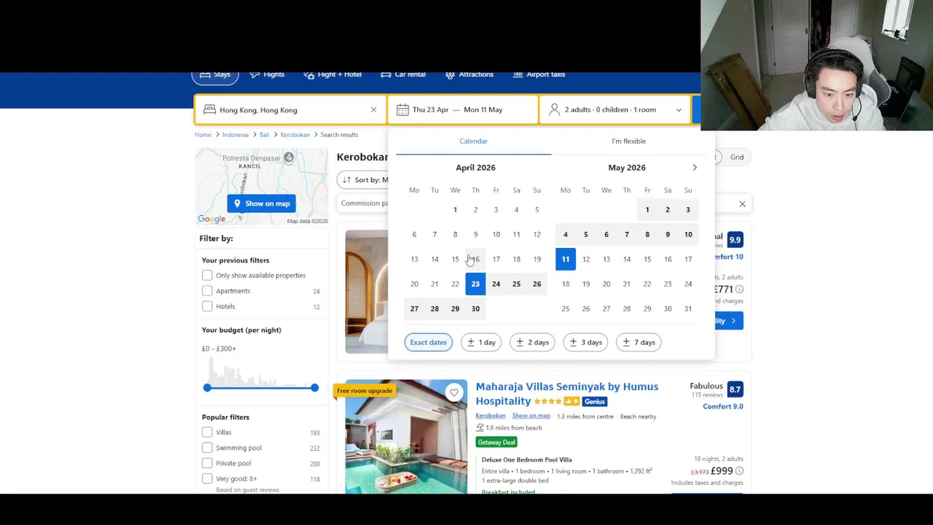This screenshot has height=525, width=933.
Task: Click the 8.7 review score badge
Action: [735, 390]
